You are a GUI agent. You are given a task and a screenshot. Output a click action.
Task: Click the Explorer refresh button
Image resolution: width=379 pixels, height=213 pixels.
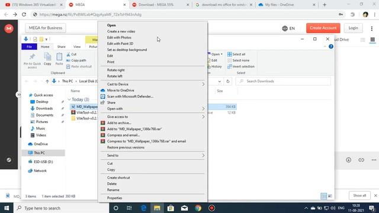227,82
